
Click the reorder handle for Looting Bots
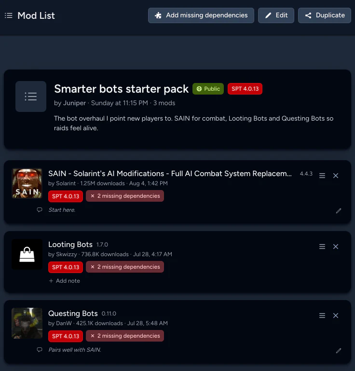322,247
